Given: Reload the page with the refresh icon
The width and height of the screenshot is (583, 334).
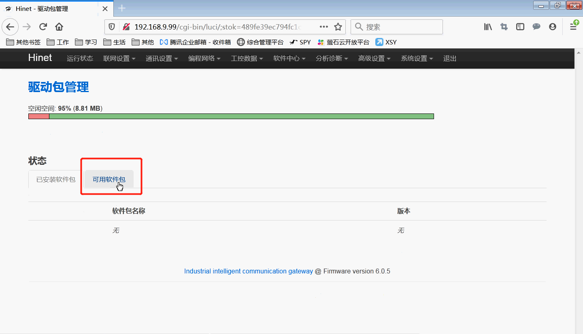Looking at the screenshot, I should (43, 27).
